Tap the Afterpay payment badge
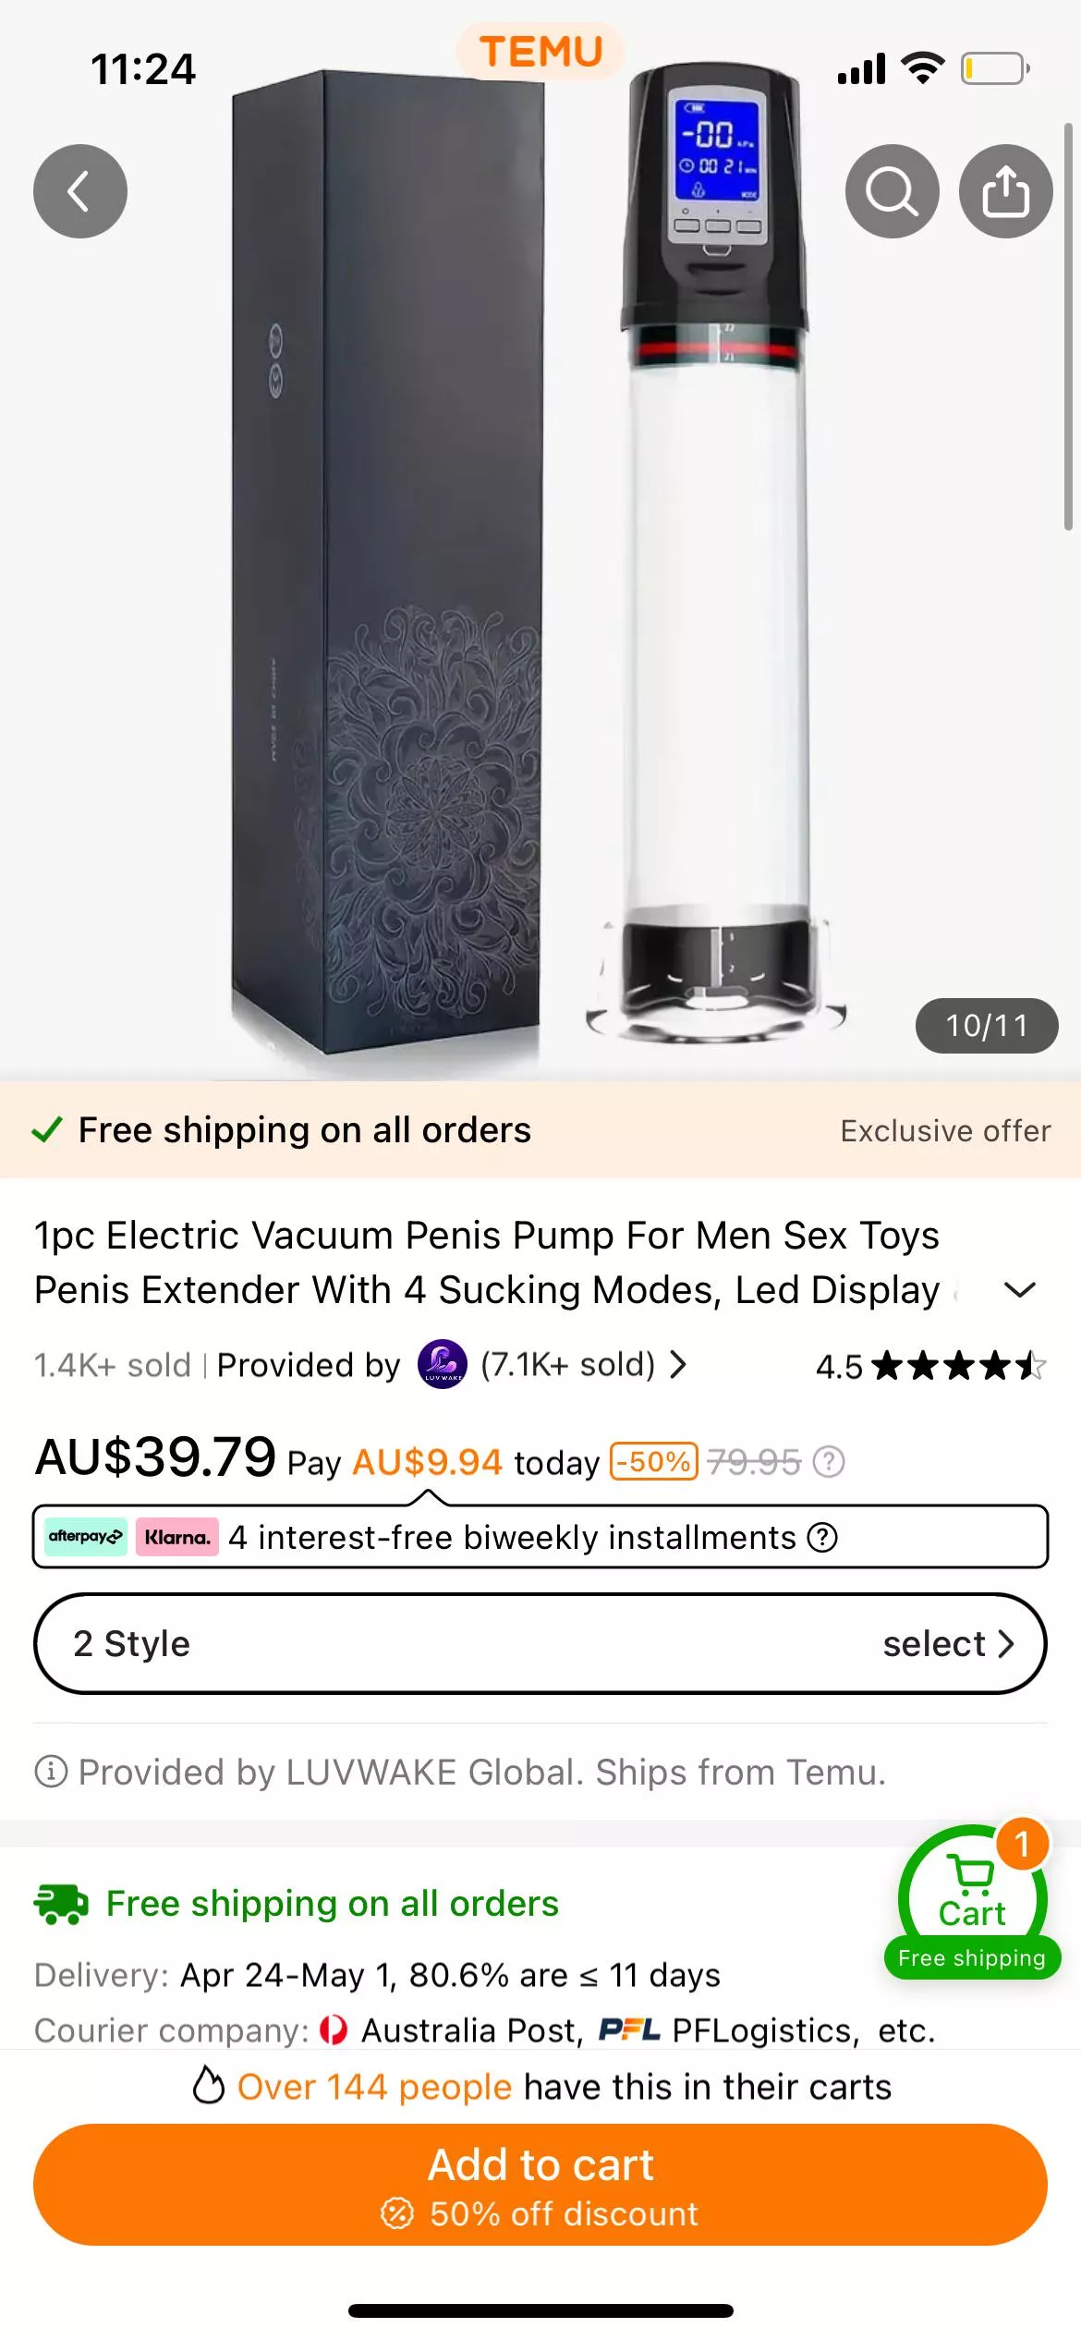Image resolution: width=1081 pixels, height=2340 pixels. [x=85, y=1537]
